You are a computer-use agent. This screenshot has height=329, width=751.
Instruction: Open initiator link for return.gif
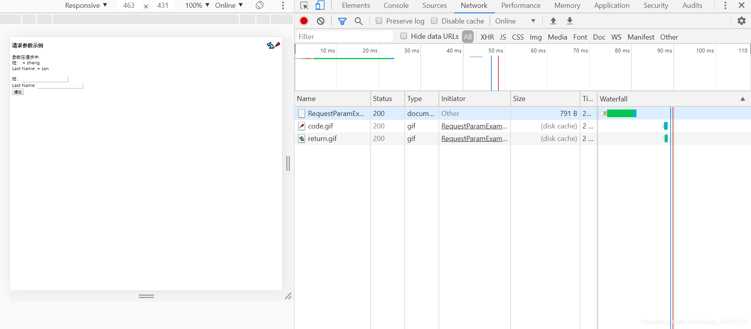point(474,139)
